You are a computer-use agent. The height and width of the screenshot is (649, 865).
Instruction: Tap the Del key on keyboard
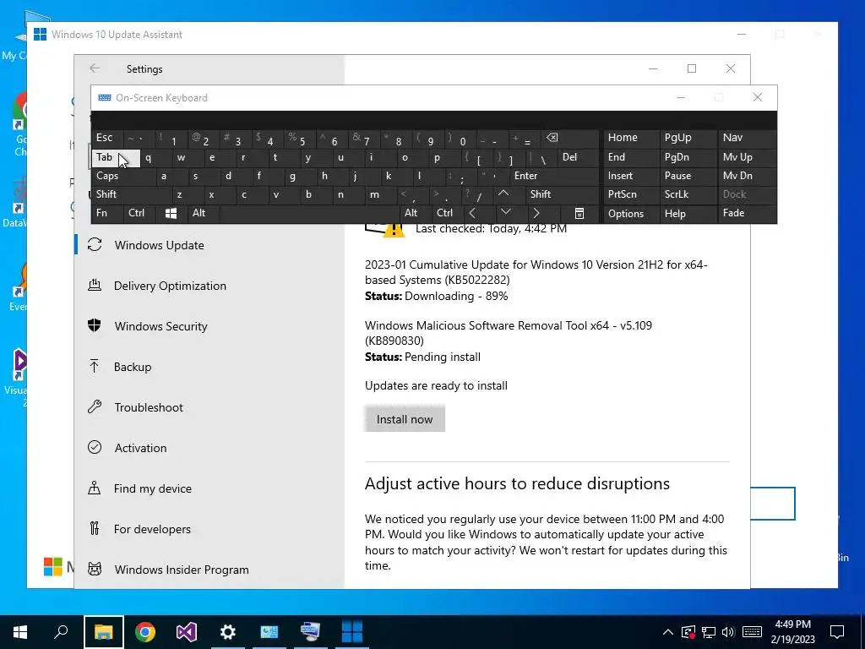[x=579, y=158]
